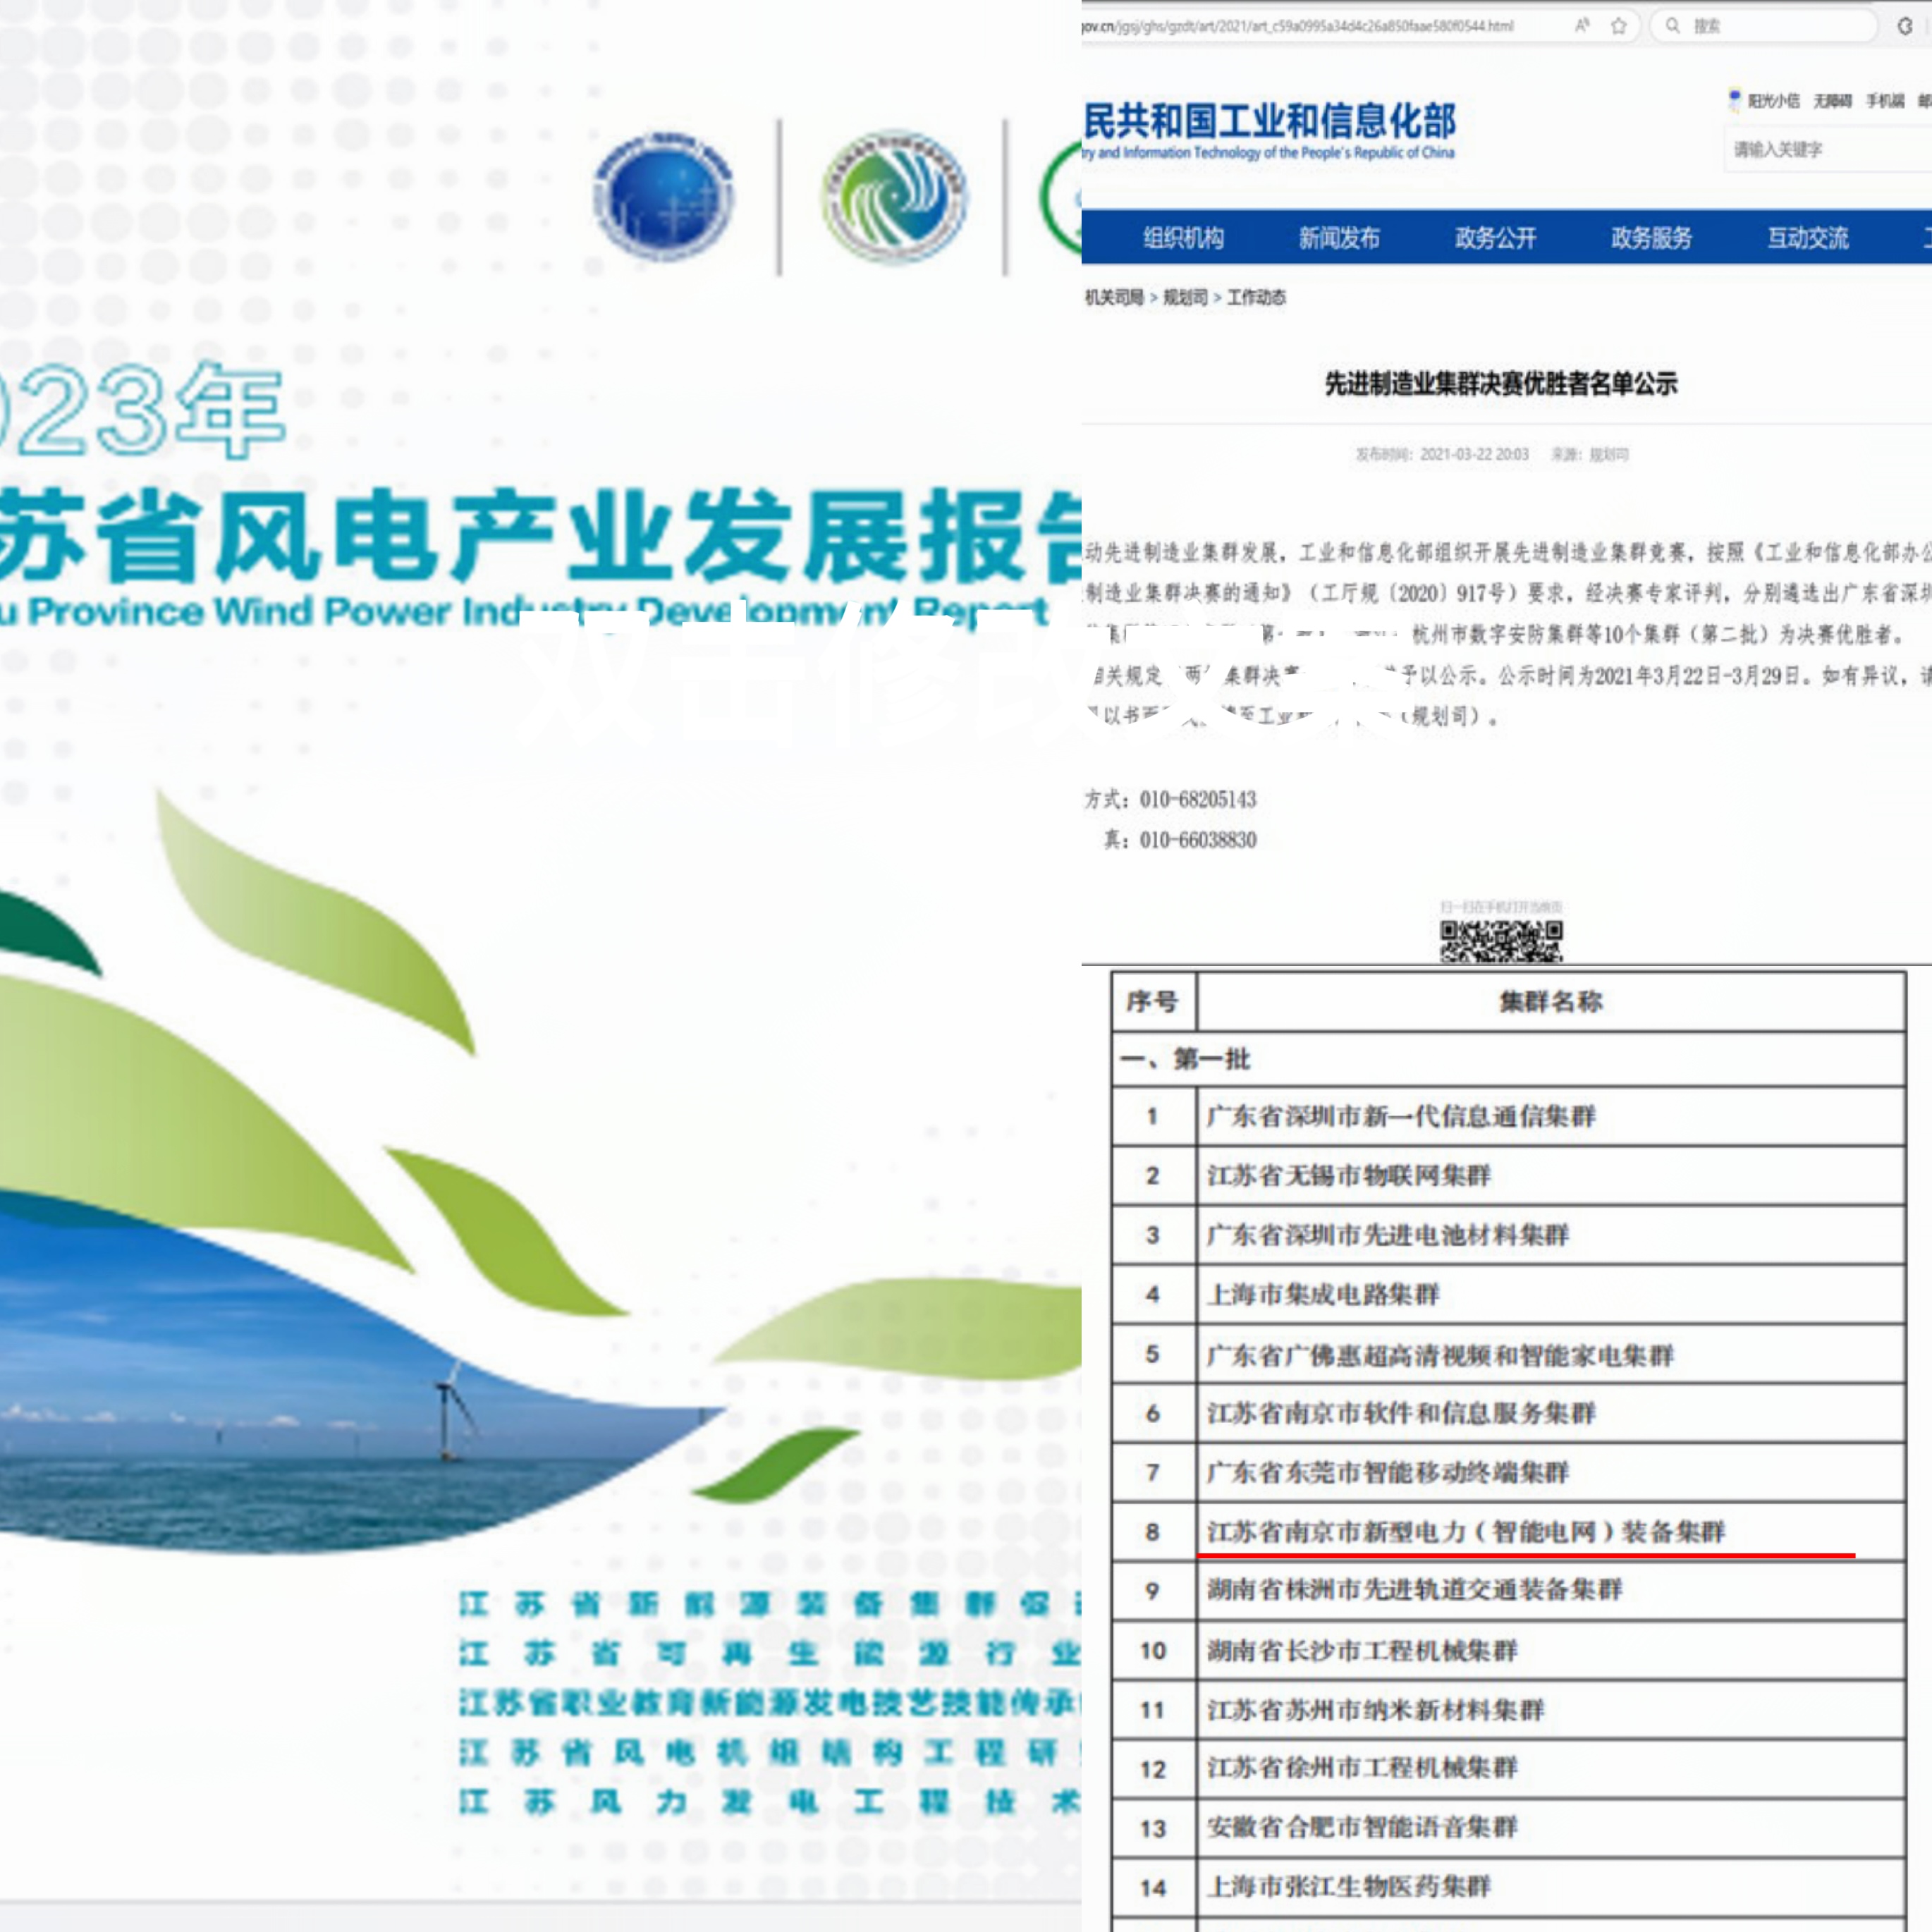Open the 新闻发布 navigation menu
The image size is (1932, 1932).
tap(1339, 238)
